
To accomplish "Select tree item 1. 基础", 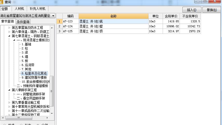I will tap(26, 44).
